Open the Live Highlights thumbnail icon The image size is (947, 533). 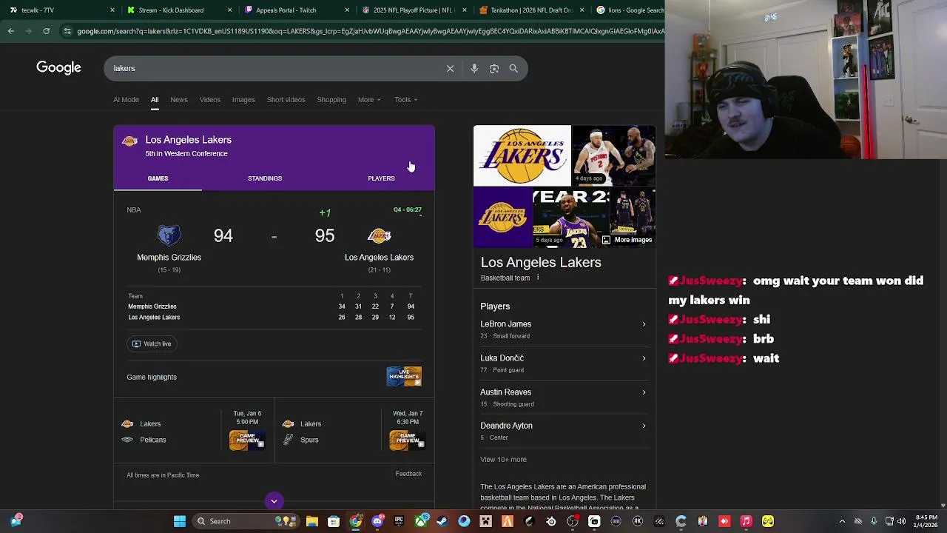pos(404,376)
